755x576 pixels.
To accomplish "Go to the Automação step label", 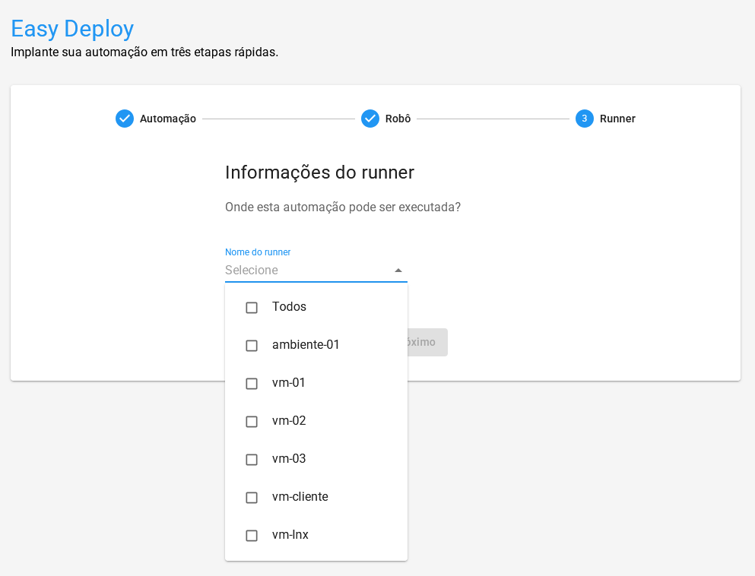I will click(167, 119).
